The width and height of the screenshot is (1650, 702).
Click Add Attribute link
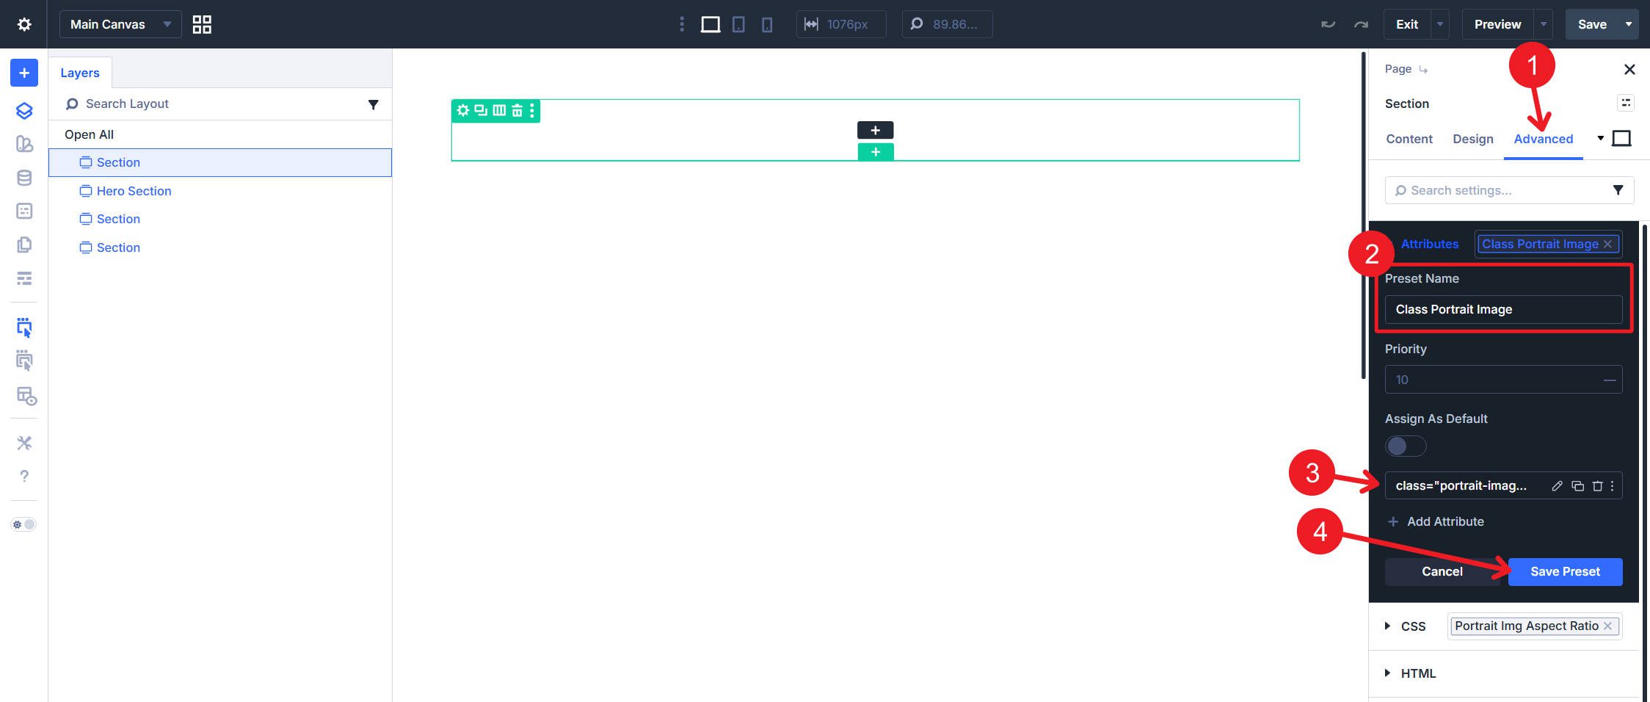click(x=1444, y=521)
